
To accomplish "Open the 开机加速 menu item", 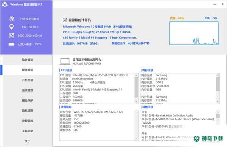I will pyautogui.click(x=28, y=80).
